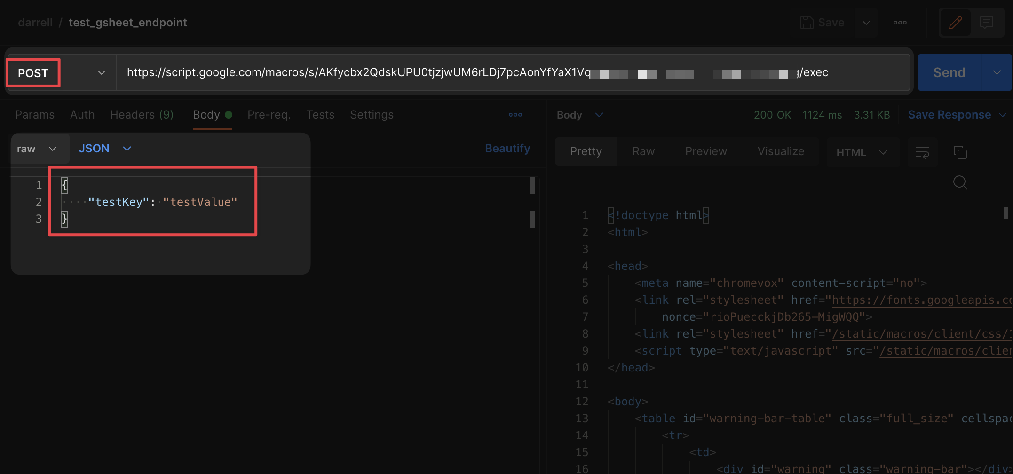Open the POST method dropdown

tap(101, 72)
